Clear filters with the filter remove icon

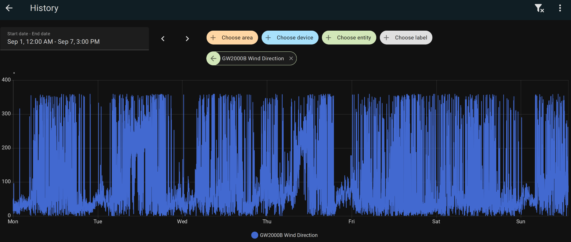[539, 8]
